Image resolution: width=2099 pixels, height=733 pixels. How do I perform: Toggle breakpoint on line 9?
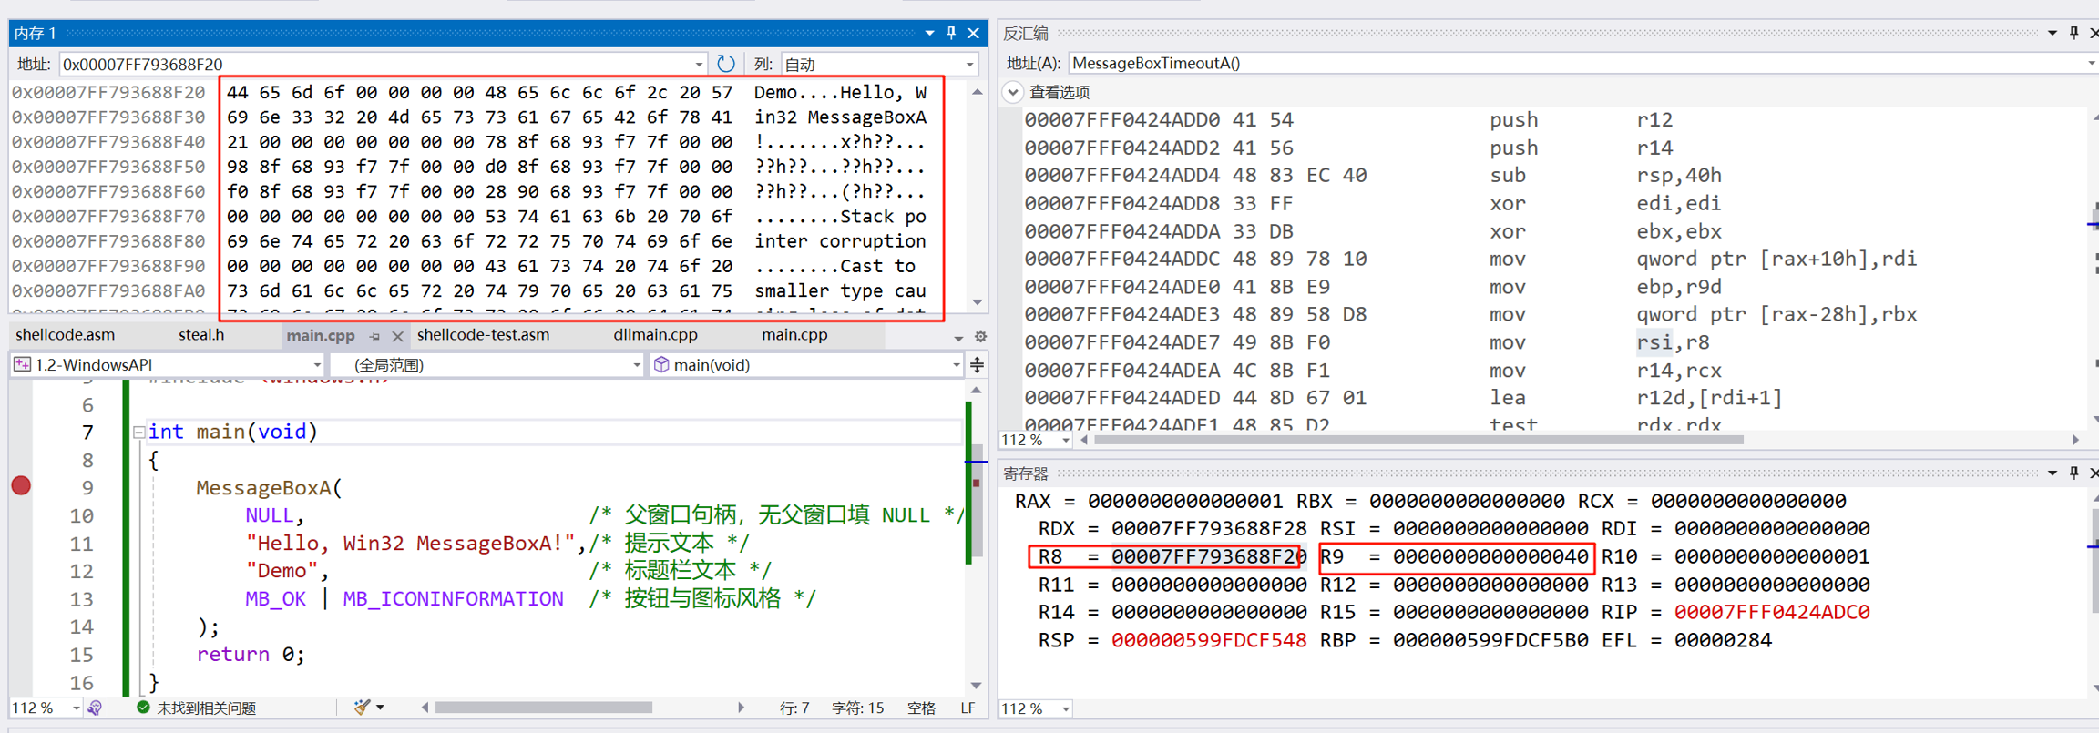21,486
